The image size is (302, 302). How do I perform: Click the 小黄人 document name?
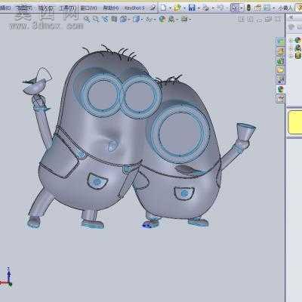(286, 8)
